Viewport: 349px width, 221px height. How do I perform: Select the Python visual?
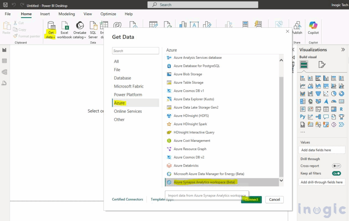[x=302, y=117]
